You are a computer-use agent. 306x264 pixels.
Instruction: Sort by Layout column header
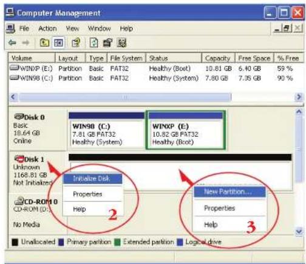(x=70, y=58)
